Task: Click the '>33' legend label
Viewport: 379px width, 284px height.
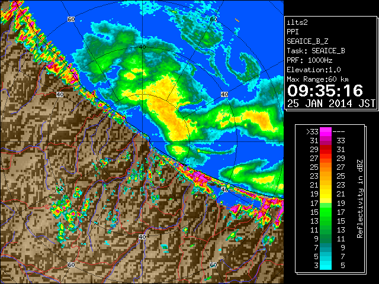Action: tap(312, 131)
